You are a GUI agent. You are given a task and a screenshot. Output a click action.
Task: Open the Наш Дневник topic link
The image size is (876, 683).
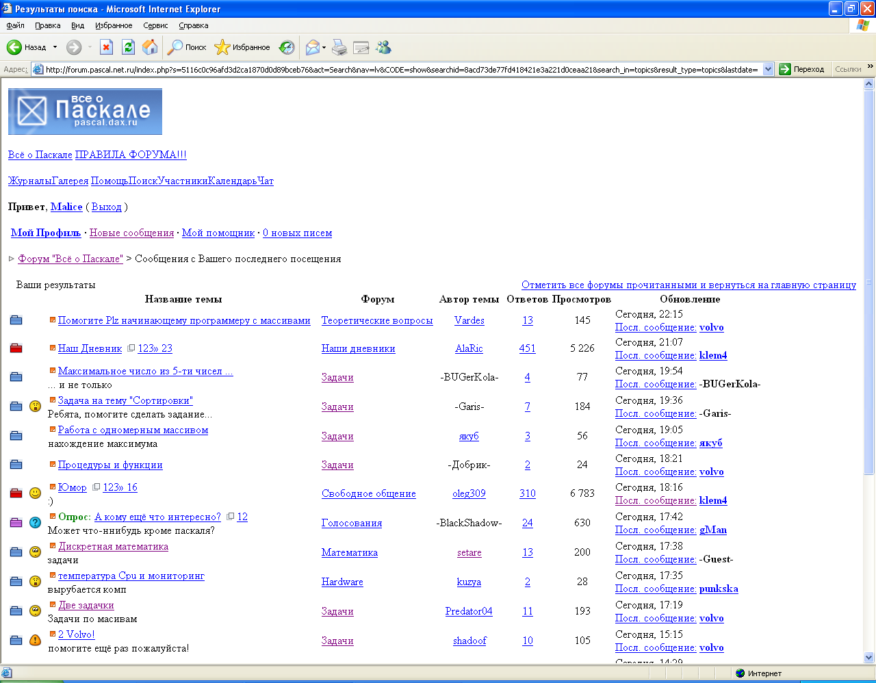pyautogui.click(x=90, y=348)
